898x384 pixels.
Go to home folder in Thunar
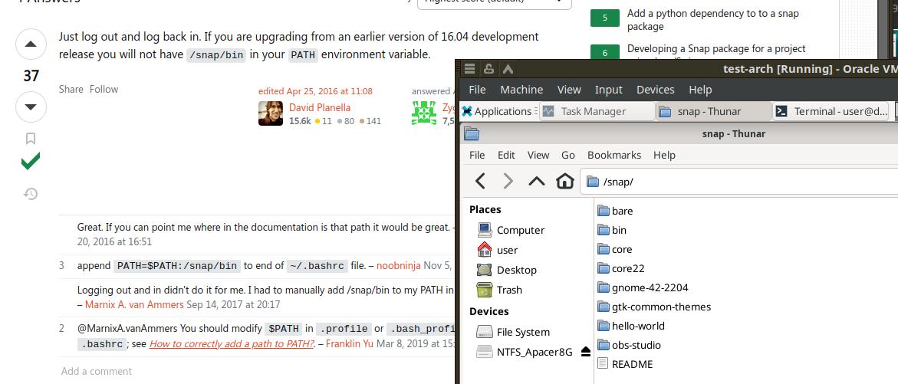pyautogui.click(x=564, y=182)
